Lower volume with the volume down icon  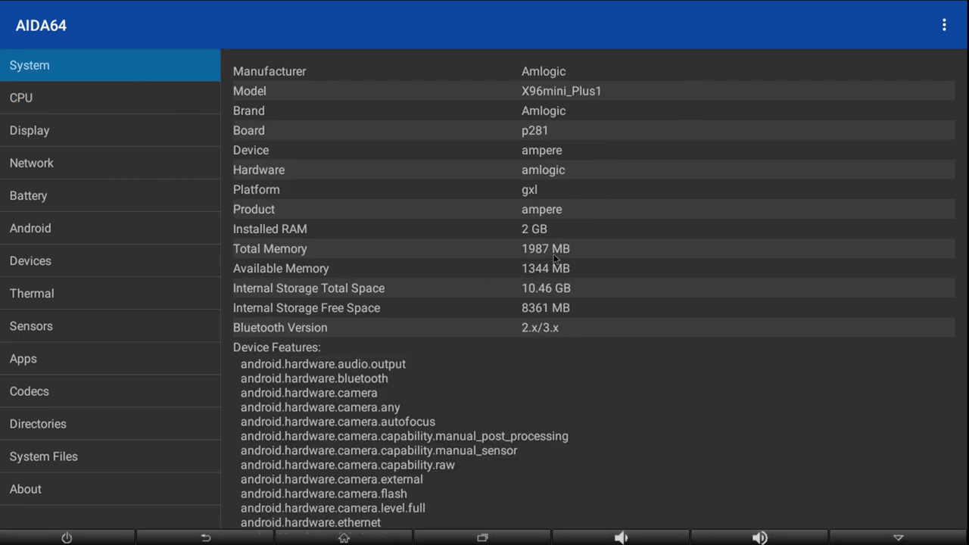point(621,537)
